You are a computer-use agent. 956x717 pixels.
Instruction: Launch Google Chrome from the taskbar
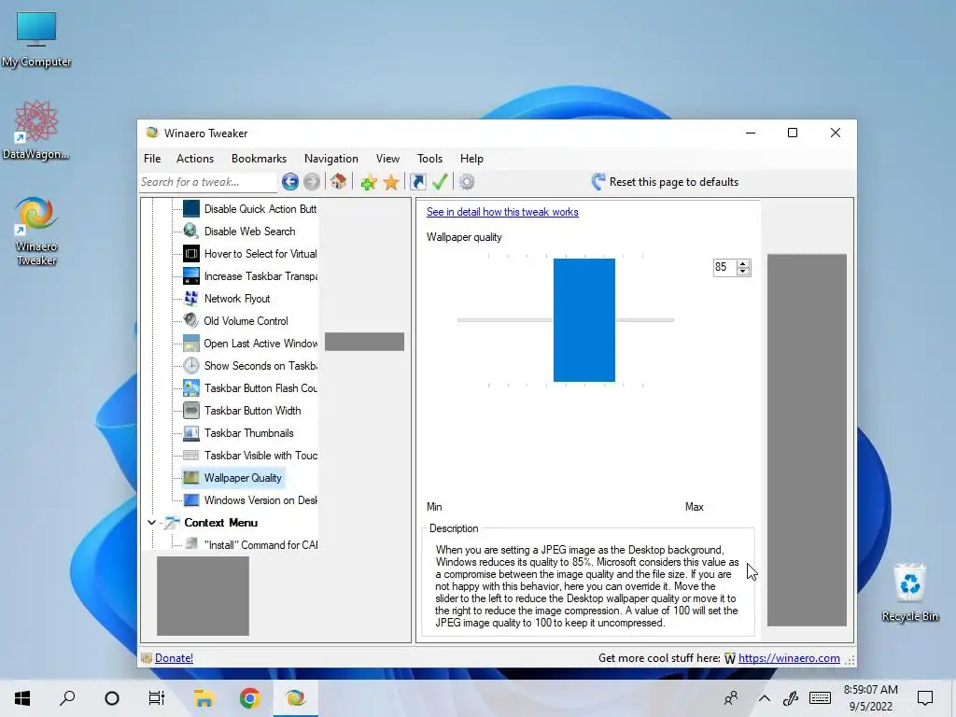pyautogui.click(x=249, y=698)
